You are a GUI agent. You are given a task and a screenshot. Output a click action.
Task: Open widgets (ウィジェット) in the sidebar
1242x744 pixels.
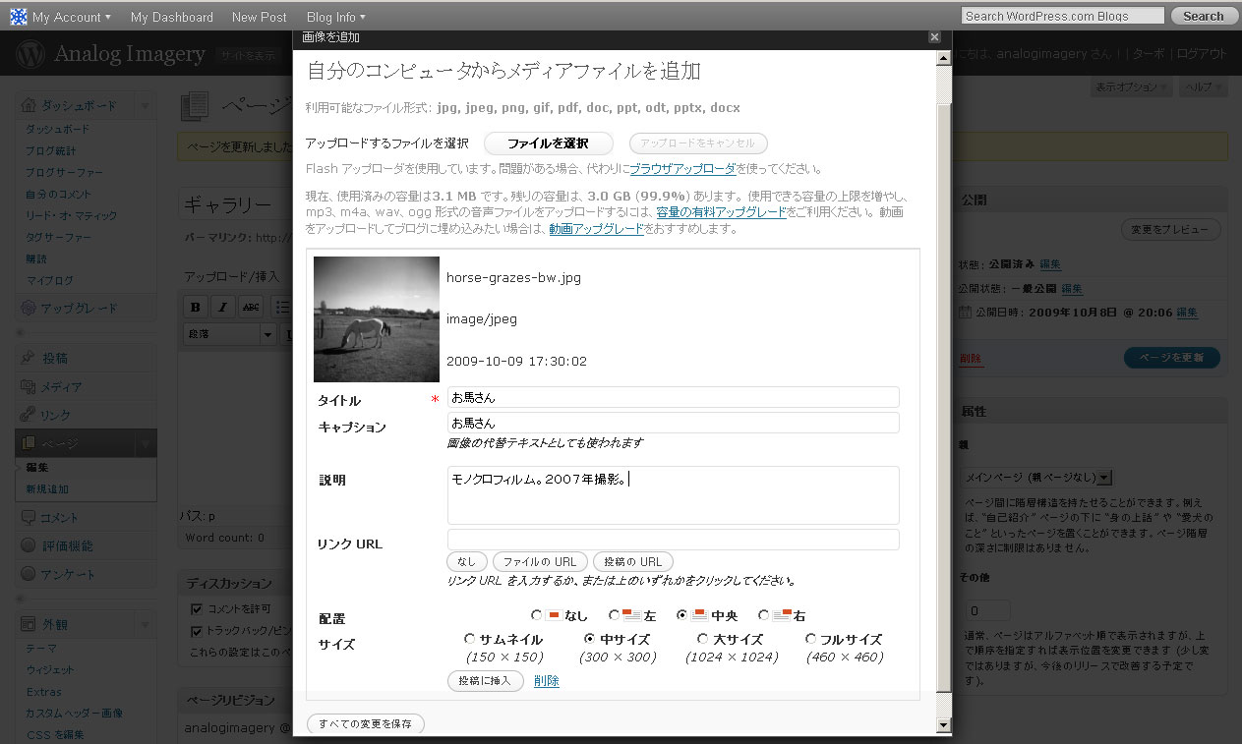click(x=51, y=669)
